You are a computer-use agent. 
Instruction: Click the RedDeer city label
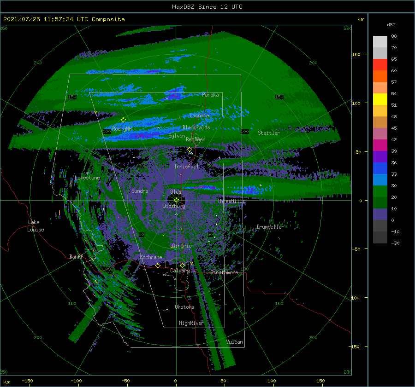coord(196,139)
